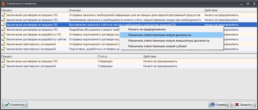Click icon of first row in lower table
The width and height of the screenshot is (258, 110).
coord(3,62)
